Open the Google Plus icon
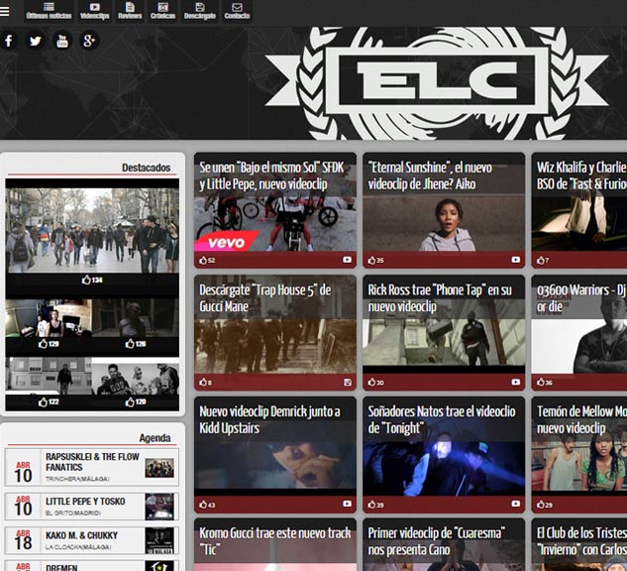The width and height of the screenshot is (627, 571). pyautogui.click(x=89, y=41)
